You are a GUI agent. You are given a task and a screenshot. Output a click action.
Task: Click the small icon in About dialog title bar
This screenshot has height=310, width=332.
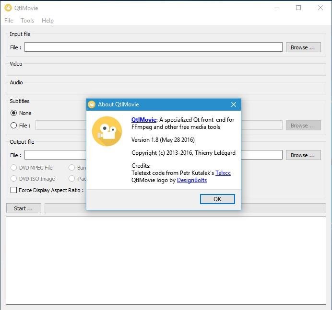(x=92, y=104)
